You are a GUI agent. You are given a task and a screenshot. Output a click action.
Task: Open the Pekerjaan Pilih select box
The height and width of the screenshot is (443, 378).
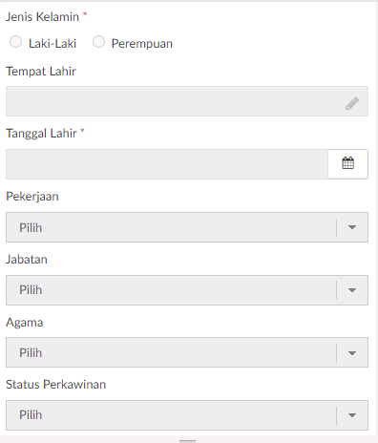pos(187,227)
